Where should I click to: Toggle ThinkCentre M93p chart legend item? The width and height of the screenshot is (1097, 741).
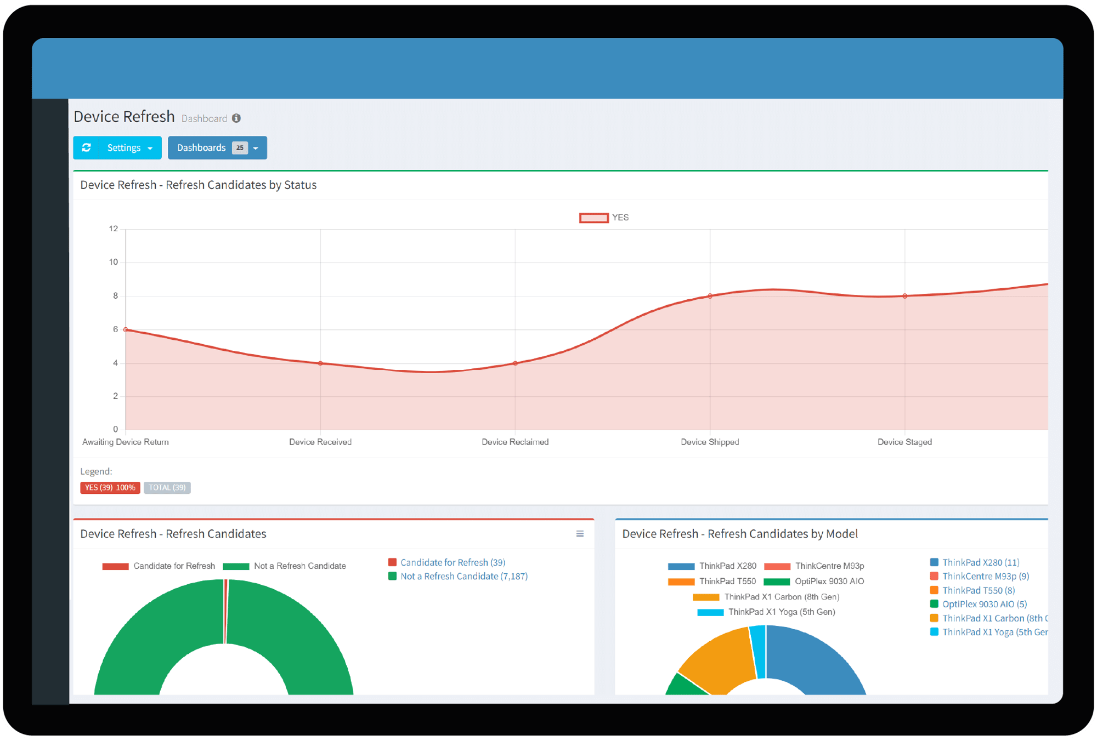coord(814,566)
